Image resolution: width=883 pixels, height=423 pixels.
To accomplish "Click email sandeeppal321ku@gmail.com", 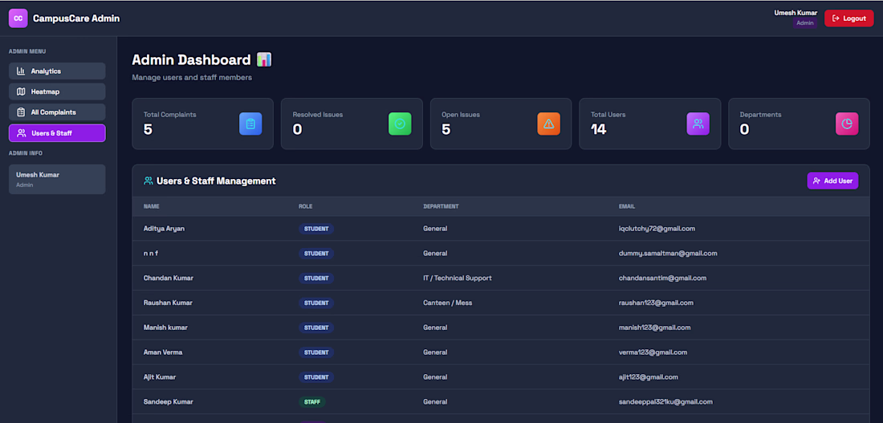I will [665, 401].
